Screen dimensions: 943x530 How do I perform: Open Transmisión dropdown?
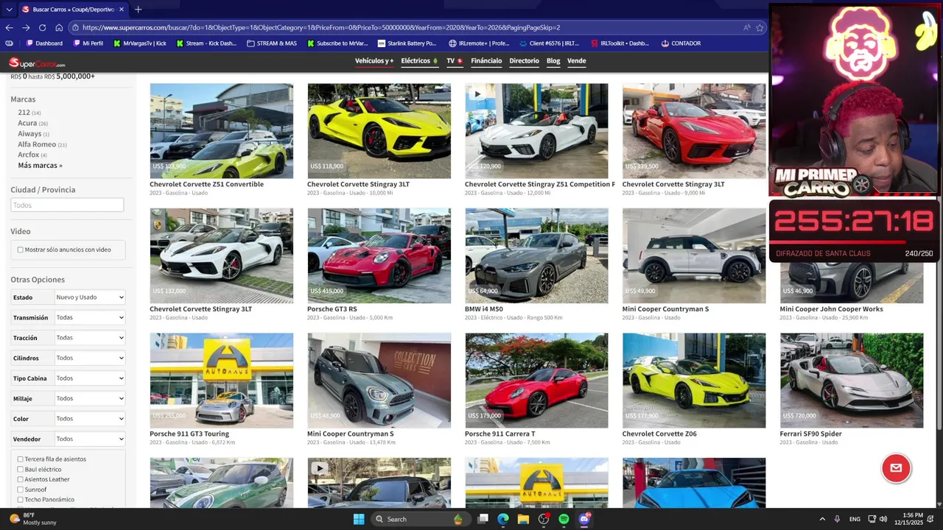[90, 317]
